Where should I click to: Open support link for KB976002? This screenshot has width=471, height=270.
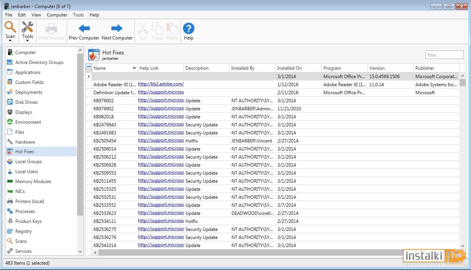[161, 100]
